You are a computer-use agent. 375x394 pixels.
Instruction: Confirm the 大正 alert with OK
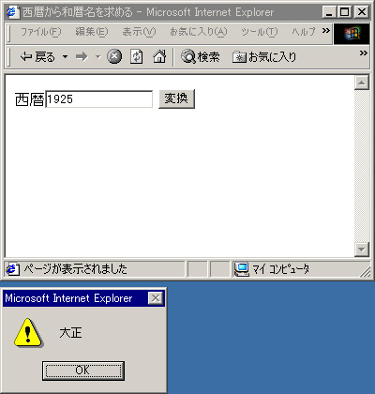(83, 371)
